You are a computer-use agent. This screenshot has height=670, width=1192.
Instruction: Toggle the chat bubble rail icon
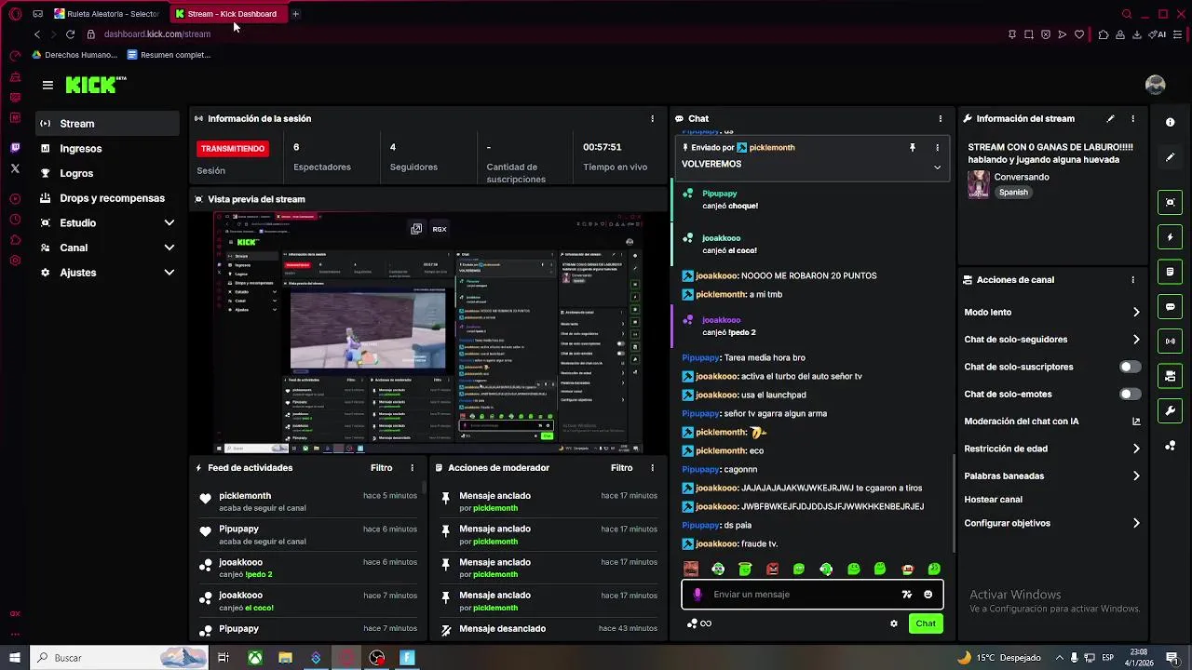tap(1171, 306)
